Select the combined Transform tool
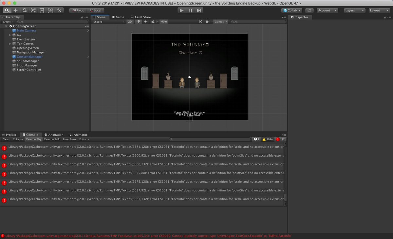The height and width of the screenshot is (239, 393). point(50,10)
